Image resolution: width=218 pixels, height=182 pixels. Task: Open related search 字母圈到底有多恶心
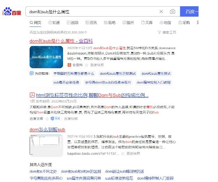46,178
